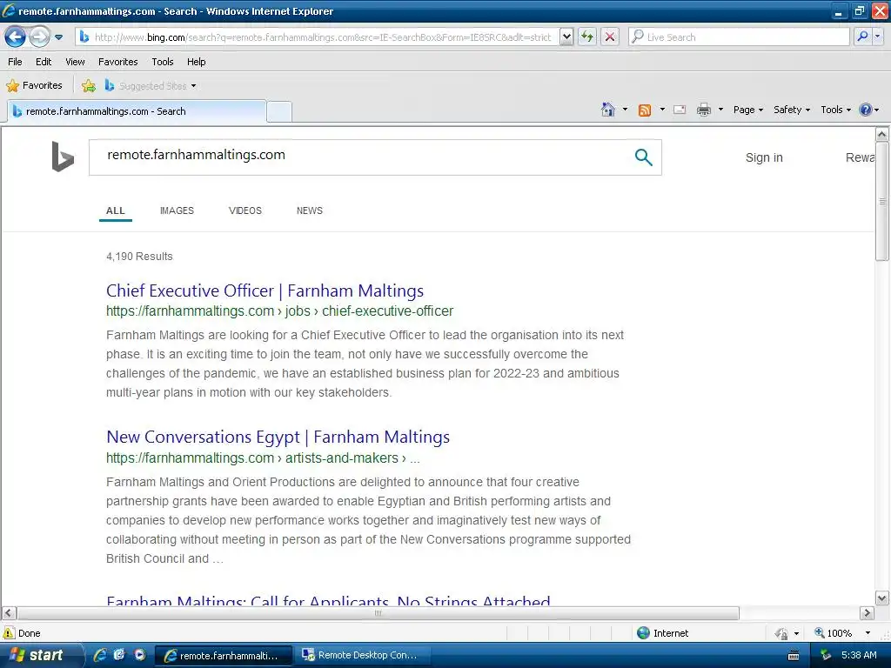The height and width of the screenshot is (668, 891).
Task: Open Chief Executive Officer | Farnham Maltings result
Action: tap(265, 291)
